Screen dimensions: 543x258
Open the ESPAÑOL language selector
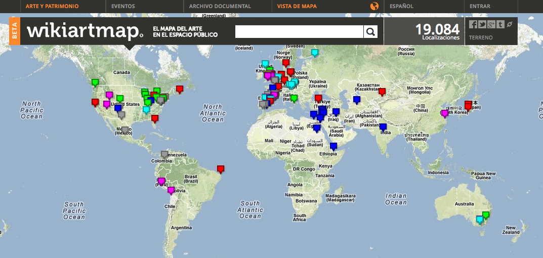coord(401,6)
